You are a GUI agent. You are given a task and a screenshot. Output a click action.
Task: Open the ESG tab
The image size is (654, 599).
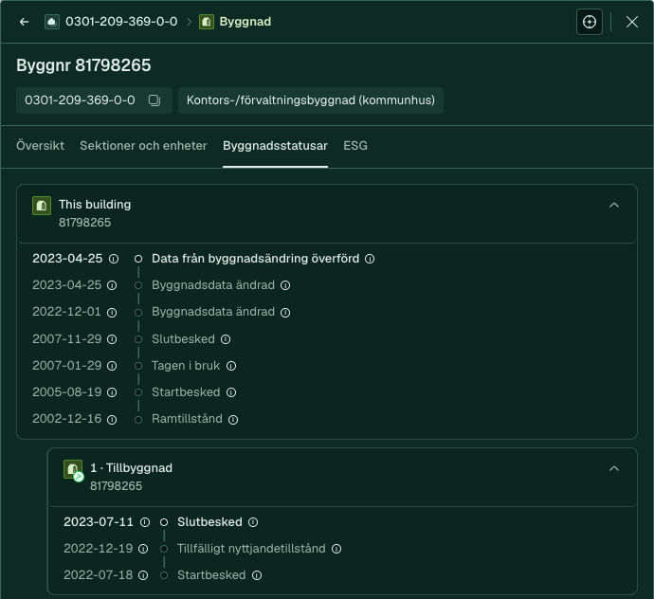pyautogui.click(x=355, y=146)
